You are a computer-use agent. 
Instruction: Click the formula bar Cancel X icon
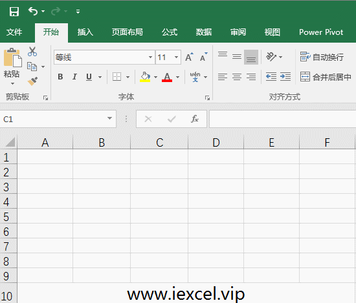pyautogui.click(x=148, y=119)
